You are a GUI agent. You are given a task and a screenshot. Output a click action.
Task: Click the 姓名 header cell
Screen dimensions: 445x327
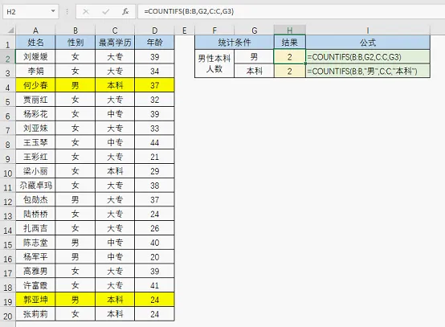(x=35, y=43)
